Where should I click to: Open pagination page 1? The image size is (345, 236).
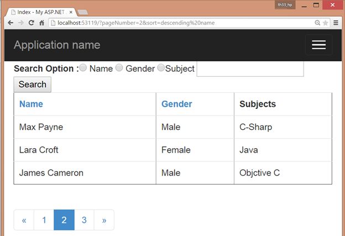coord(44,220)
